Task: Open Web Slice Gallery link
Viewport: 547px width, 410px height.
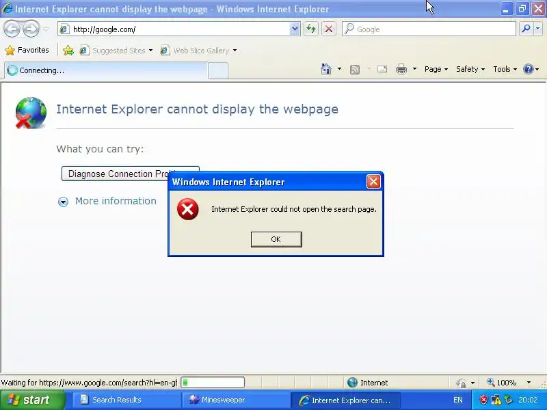Action: pyautogui.click(x=195, y=51)
